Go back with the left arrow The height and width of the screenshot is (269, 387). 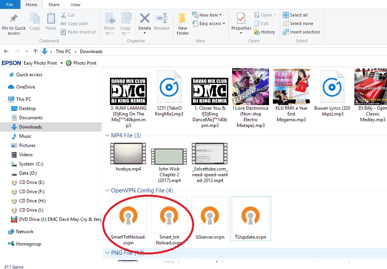(x=6, y=52)
